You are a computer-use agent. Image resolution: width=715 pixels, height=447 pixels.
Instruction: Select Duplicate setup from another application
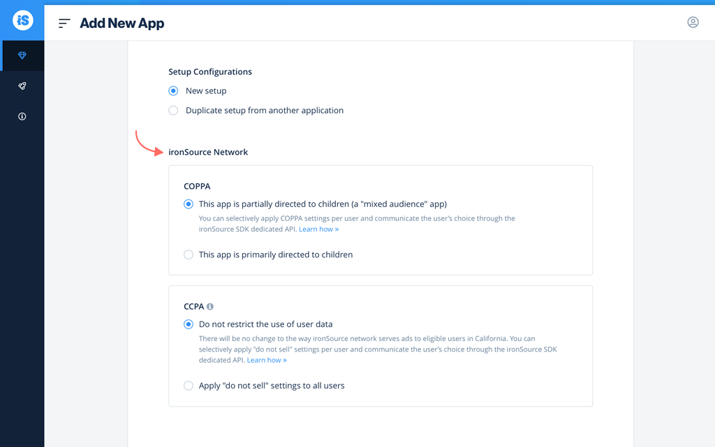coord(173,110)
